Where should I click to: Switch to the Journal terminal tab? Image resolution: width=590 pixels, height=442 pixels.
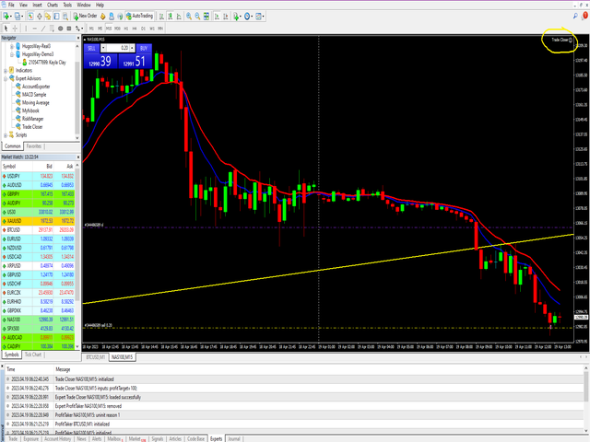pos(233,438)
